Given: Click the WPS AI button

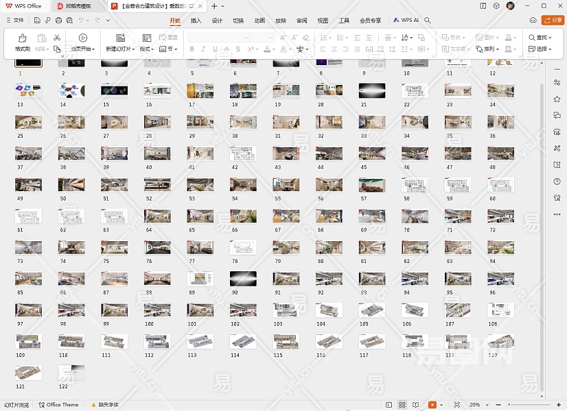Looking at the screenshot, I should 406,21.
